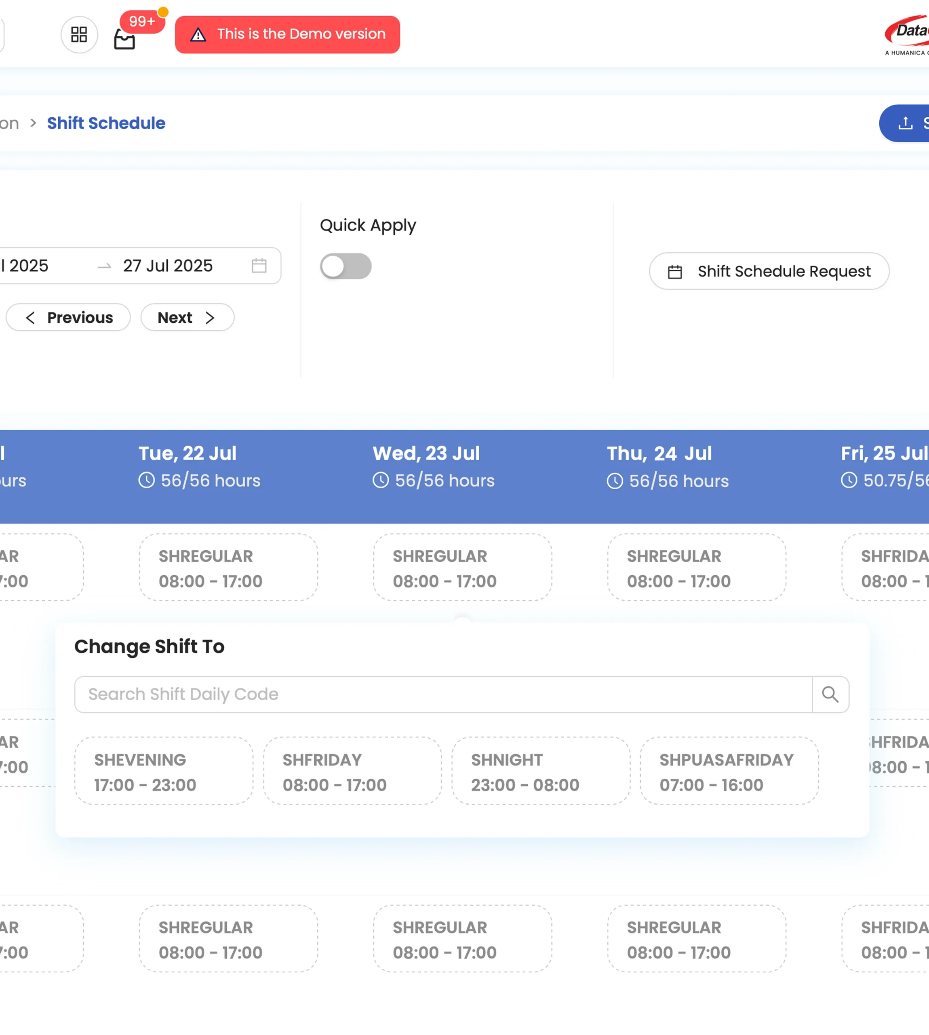Go to Next week

point(187,317)
